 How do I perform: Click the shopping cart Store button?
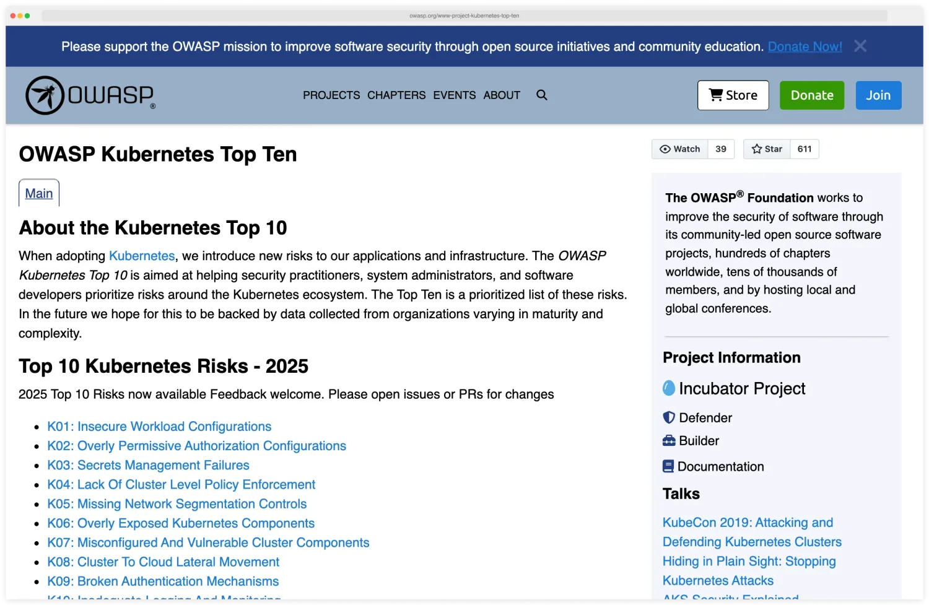(x=733, y=95)
